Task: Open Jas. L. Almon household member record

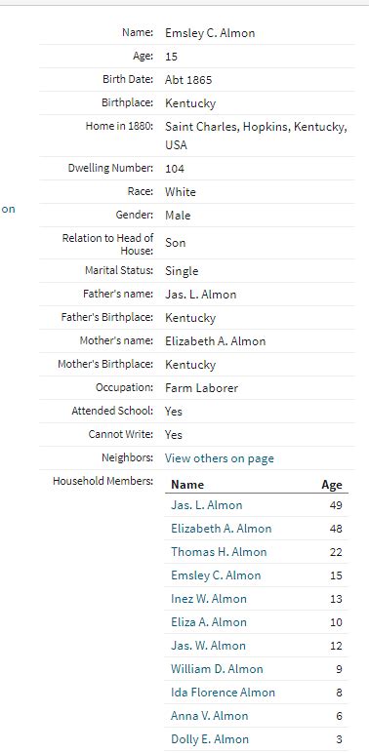Action: pos(207,504)
